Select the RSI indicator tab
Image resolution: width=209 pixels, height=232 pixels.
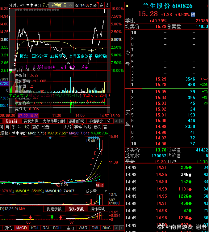[x=46, y=228]
